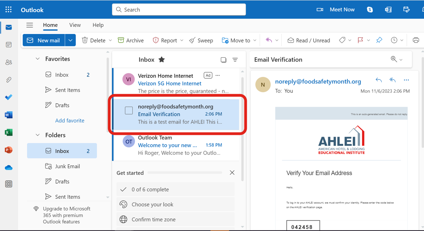Click Reply arrow in reading pane

(x=379, y=80)
